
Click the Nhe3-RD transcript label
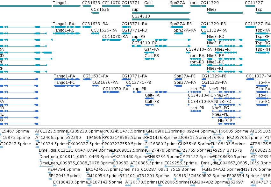(x=216, y=36)
